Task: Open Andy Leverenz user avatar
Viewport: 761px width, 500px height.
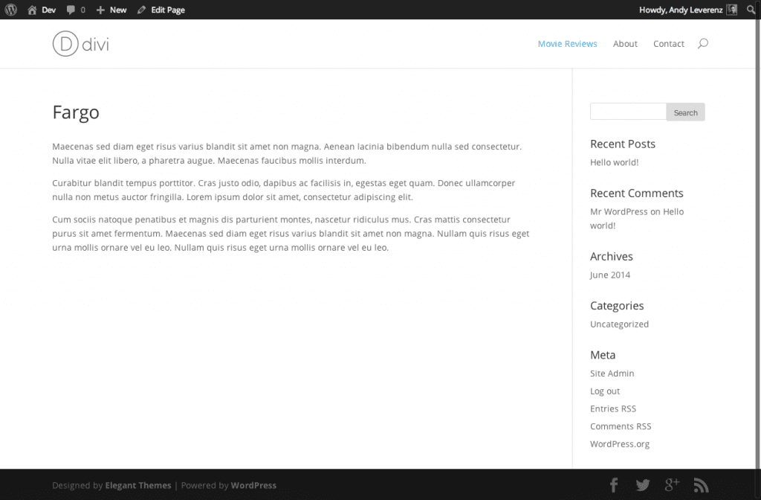Action: tap(732, 10)
